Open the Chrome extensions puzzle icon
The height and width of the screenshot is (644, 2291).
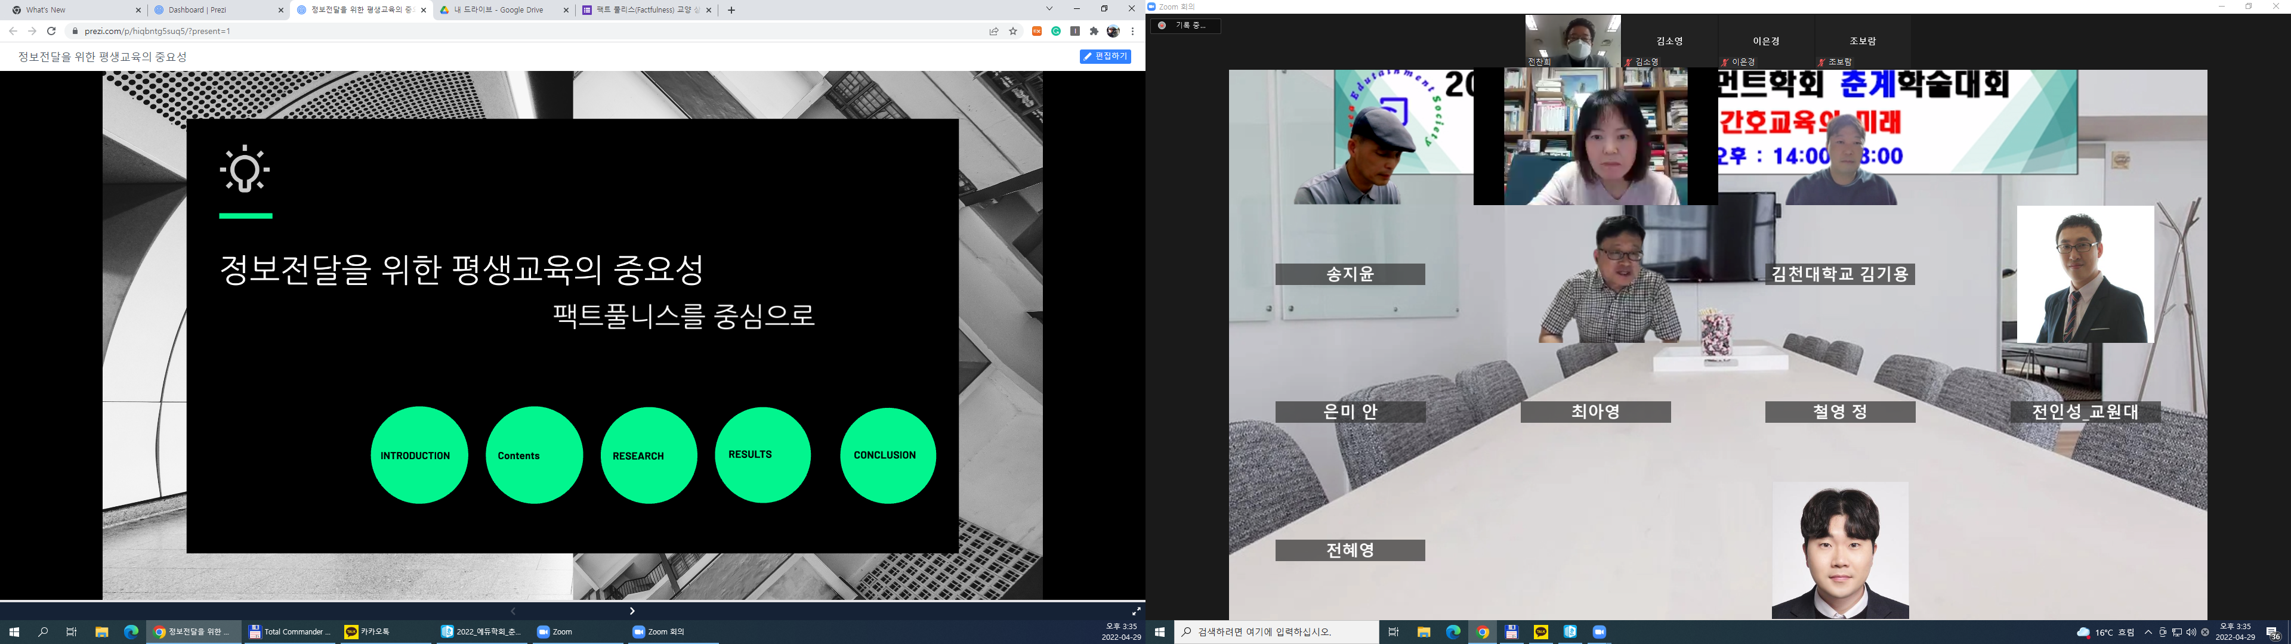1094,31
